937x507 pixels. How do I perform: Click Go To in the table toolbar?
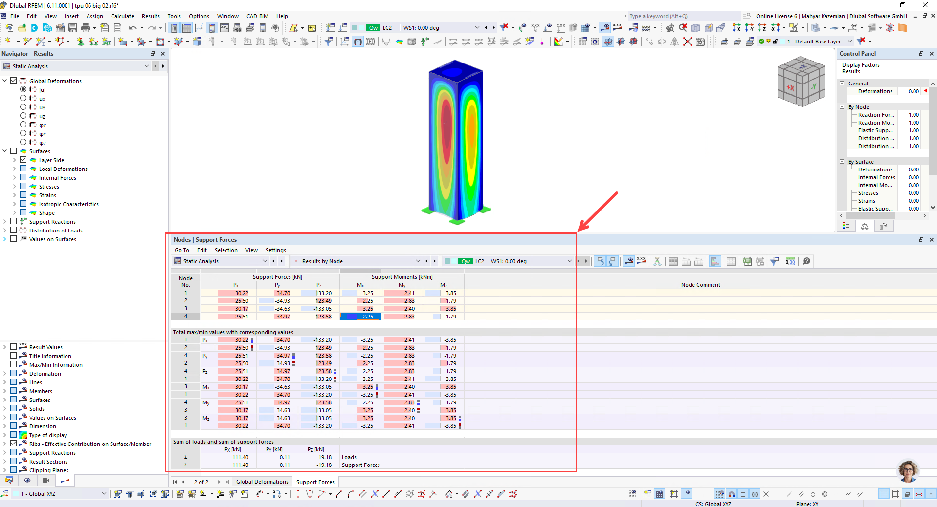point(181,250)
